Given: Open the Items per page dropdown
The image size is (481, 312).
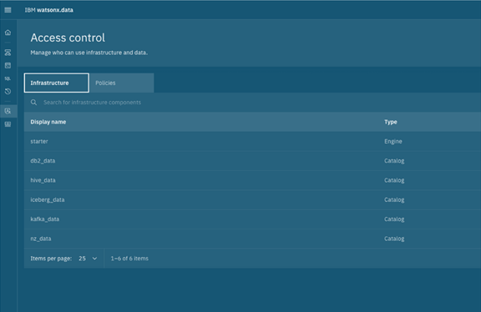Looking at the screenshot, I should 88,259.
